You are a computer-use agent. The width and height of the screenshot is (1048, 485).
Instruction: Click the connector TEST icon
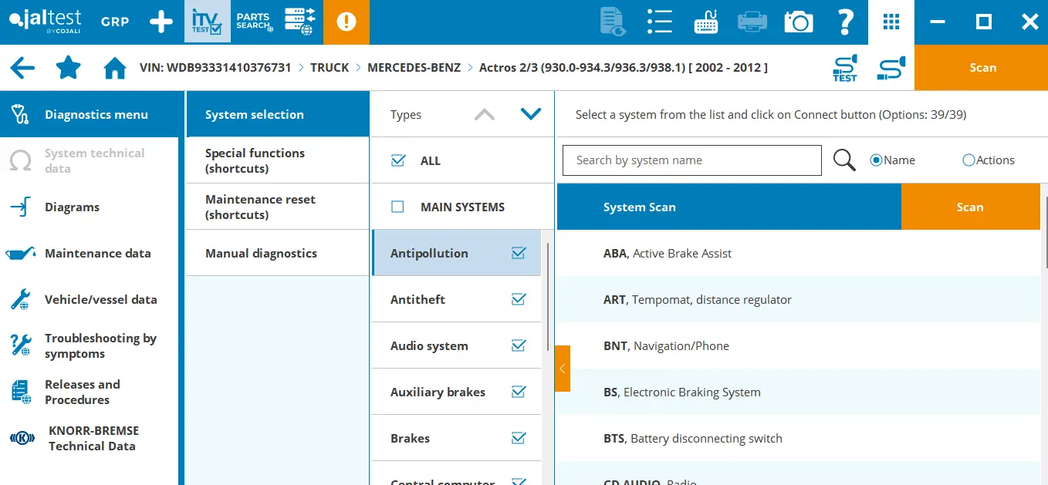click(845, 68)
